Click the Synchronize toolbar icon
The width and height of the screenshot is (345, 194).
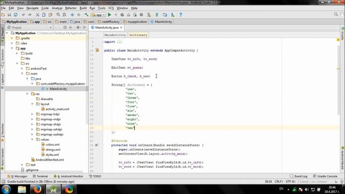16,15
